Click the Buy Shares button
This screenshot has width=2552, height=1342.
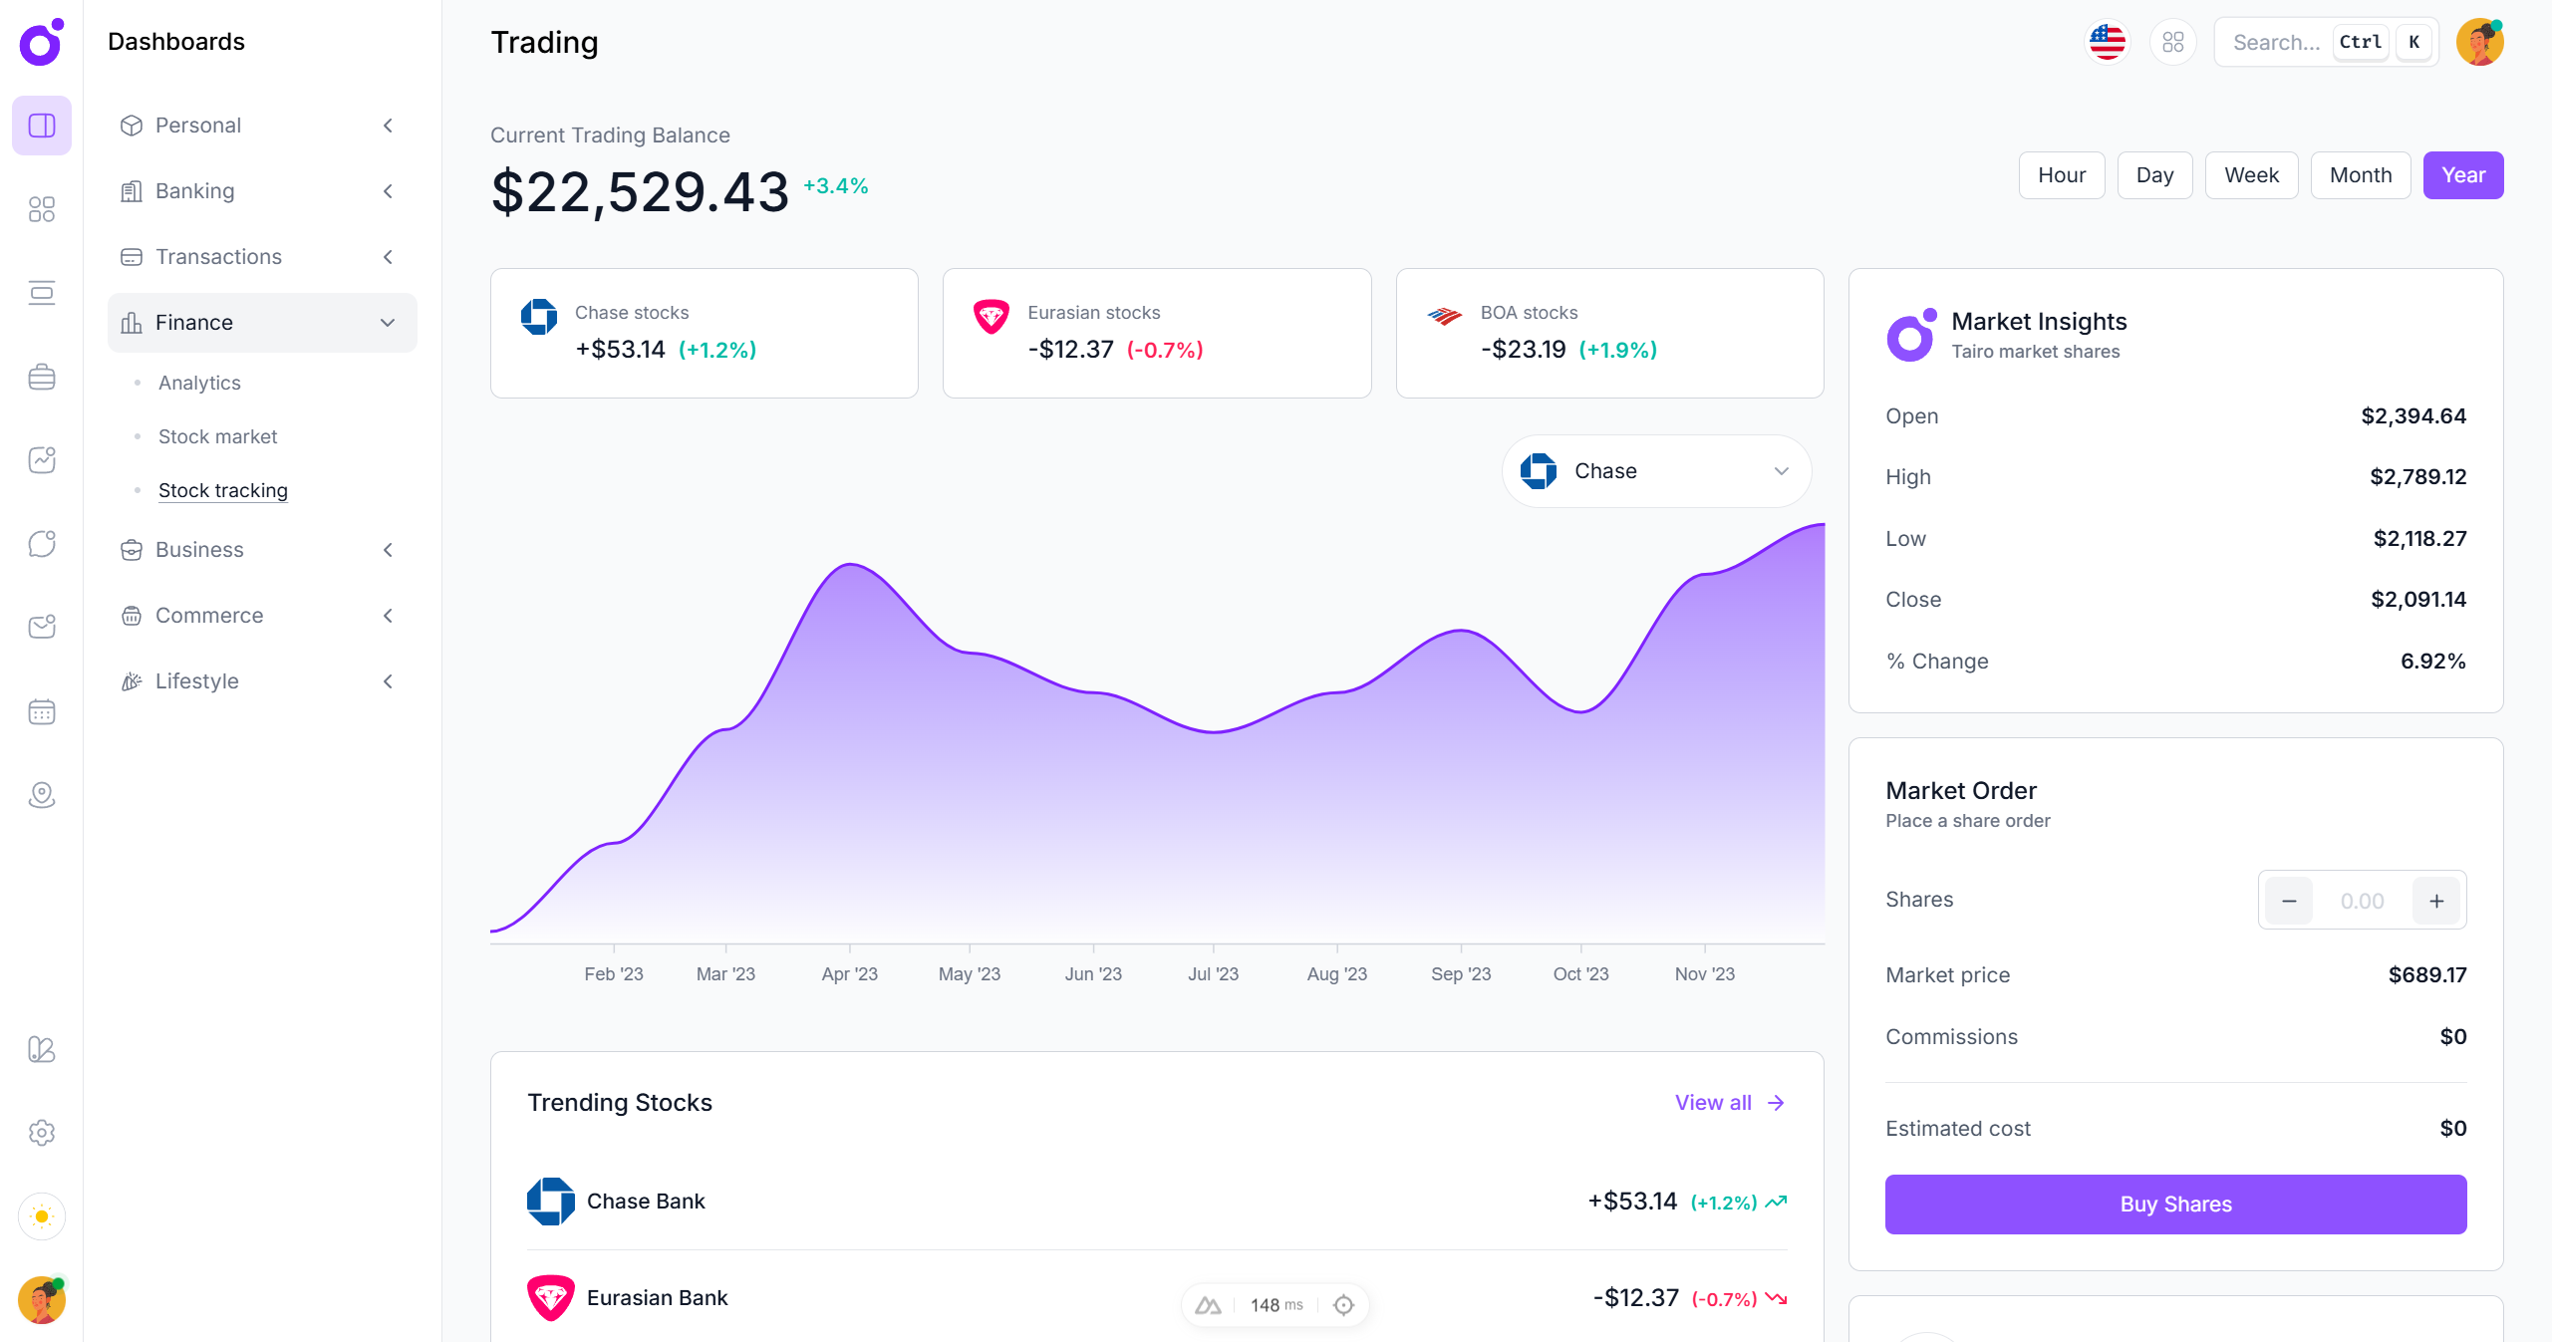click(2174, 1205)
